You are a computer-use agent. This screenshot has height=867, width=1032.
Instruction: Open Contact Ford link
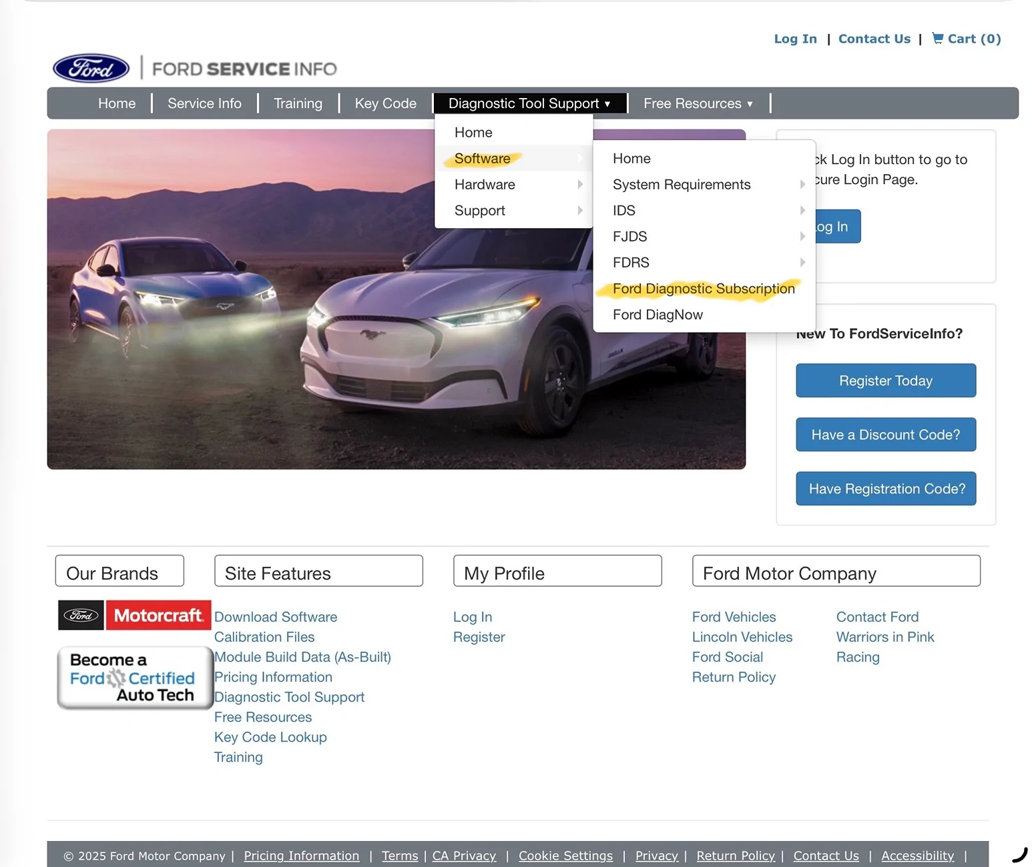pyautogui.click(x=877, y=617)
